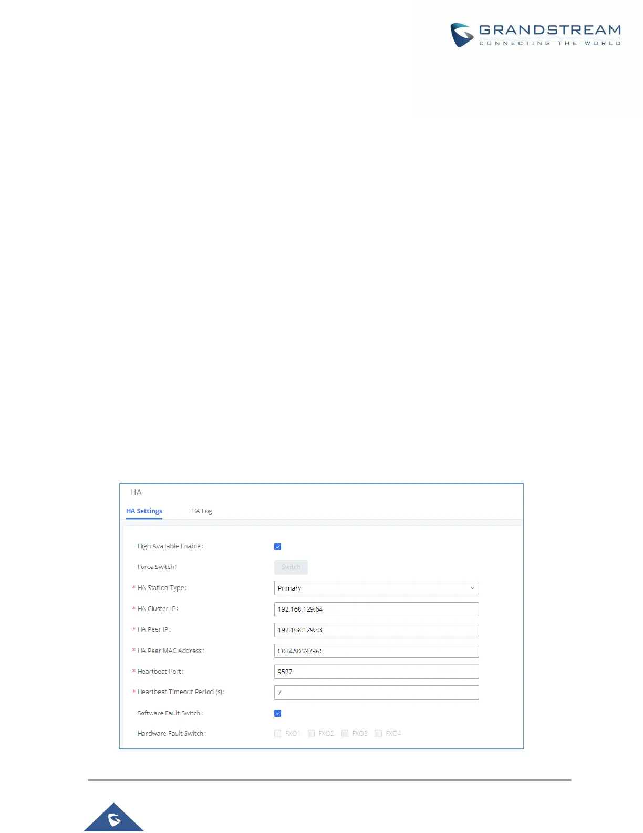Click the HA Peer IP field
643x833 pixels.
pyautogui.click(x=377, y=630)
